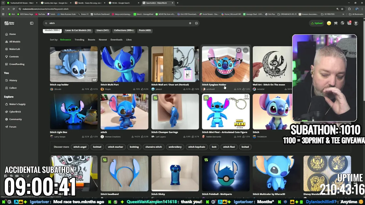Open CyberBrick in the sidebar

coord(13,112)
